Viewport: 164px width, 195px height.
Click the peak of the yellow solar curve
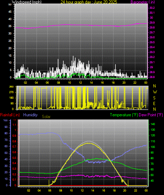tap(89, 143)
